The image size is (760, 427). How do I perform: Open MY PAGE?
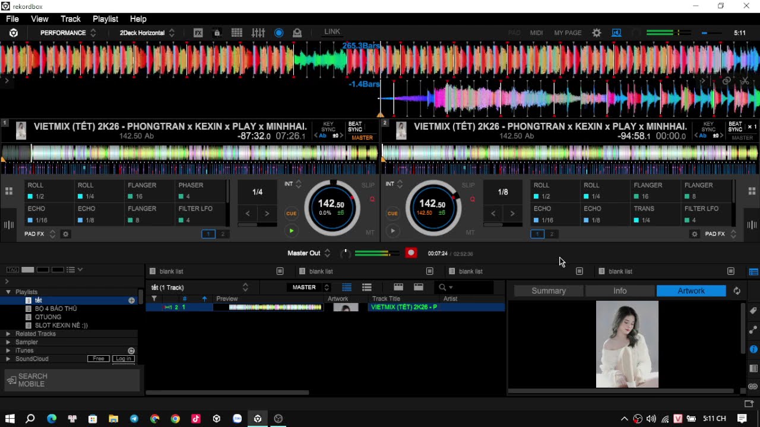[x=568, y=33]
